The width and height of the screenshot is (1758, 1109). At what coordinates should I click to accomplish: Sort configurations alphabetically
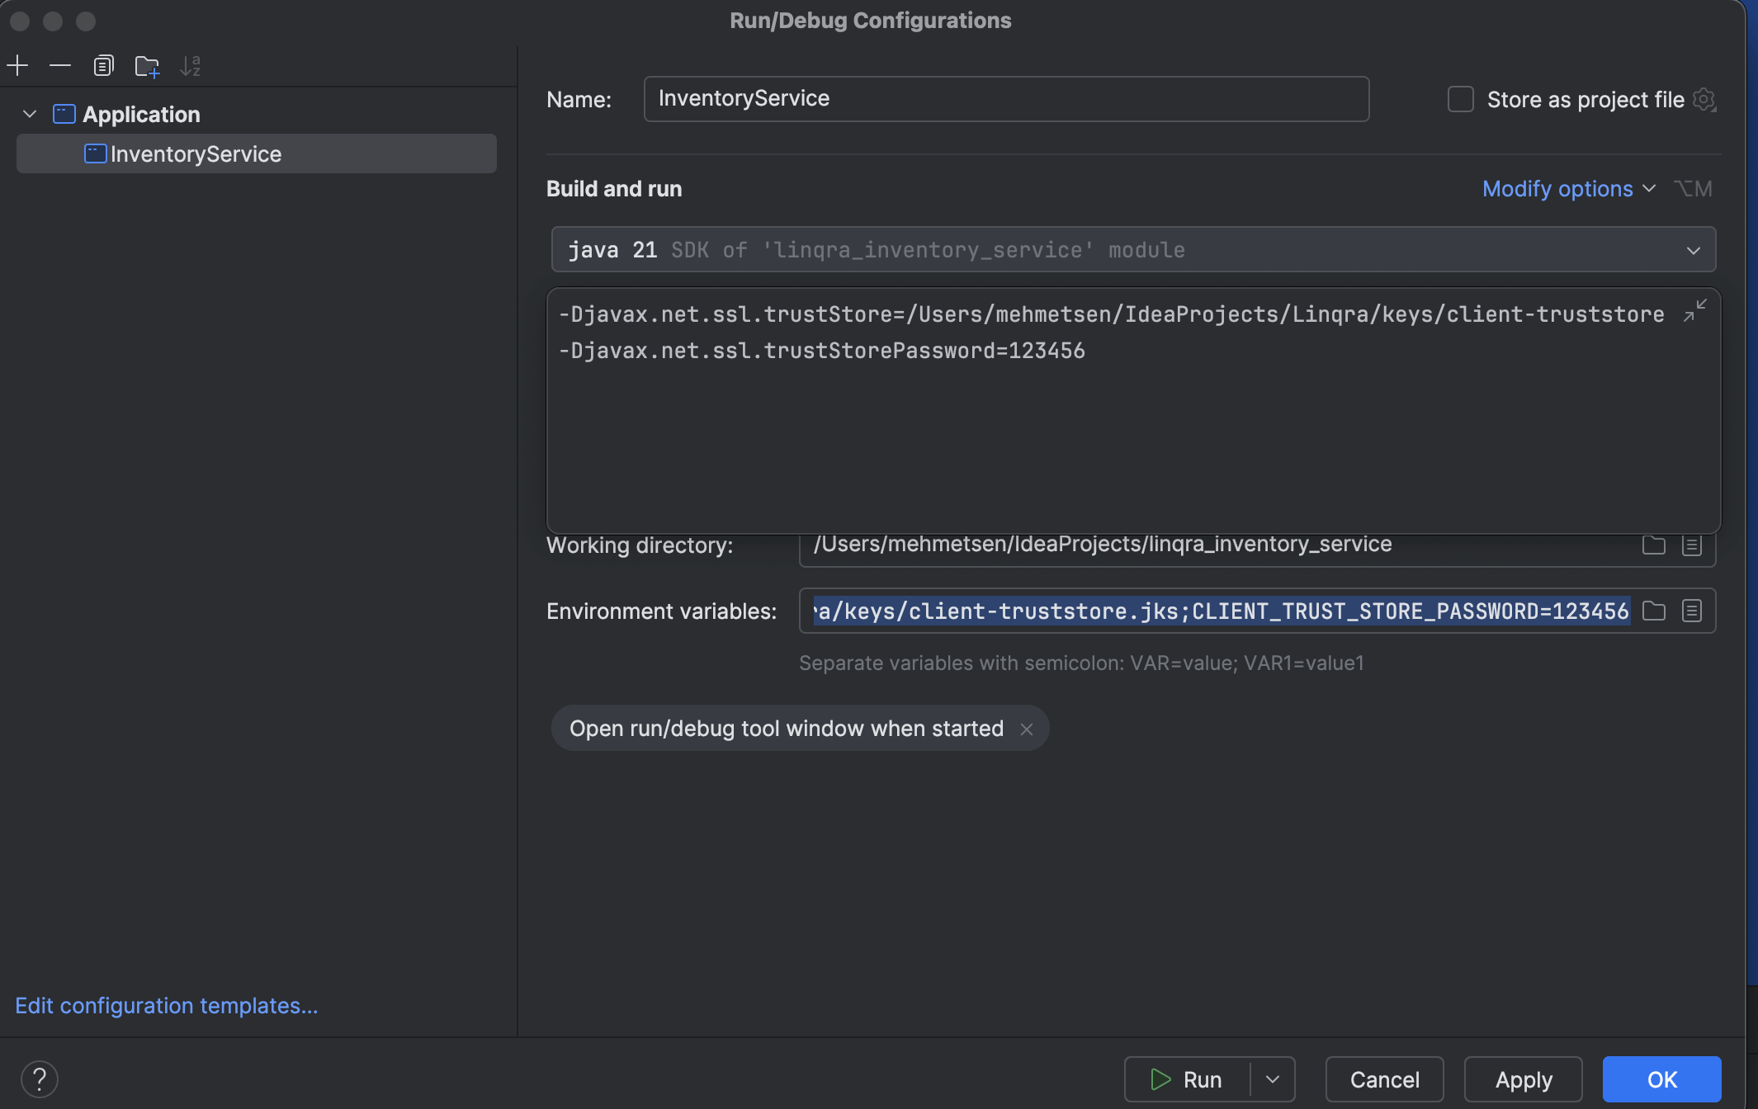(x=191, y=65)
